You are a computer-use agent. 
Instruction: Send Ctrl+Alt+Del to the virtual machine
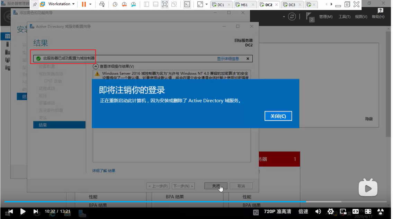[x=102, y=4]
